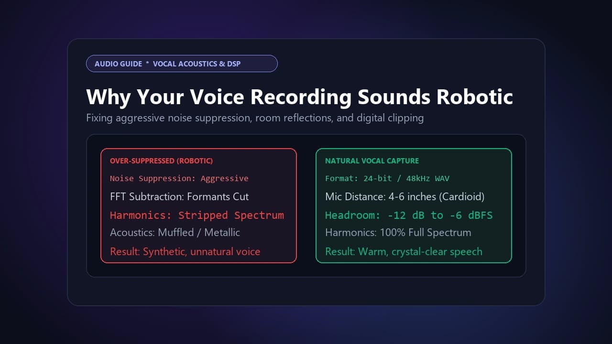
Task: Click the Over-Suppressed (Robotic) card heading
Action: [x=162, y=161]
